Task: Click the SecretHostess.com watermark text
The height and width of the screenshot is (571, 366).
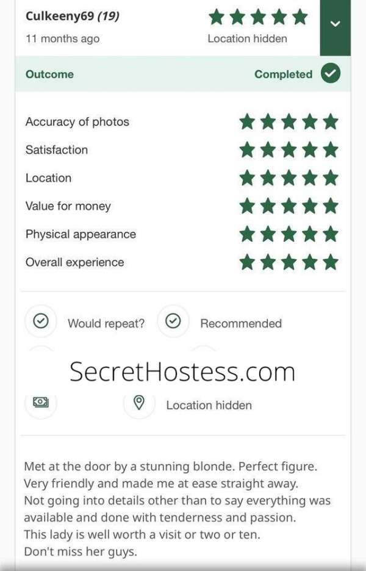Action: tap(182, 372)
